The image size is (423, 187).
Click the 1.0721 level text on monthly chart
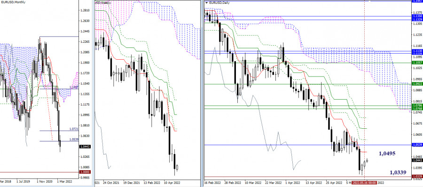(x=74, y=129)
